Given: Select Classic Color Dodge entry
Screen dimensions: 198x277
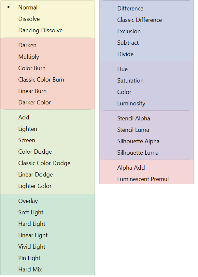Looking at the screenshot, I should coord(44,163).
